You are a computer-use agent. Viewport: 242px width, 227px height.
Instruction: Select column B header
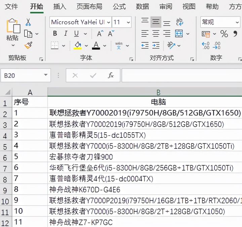145,92
